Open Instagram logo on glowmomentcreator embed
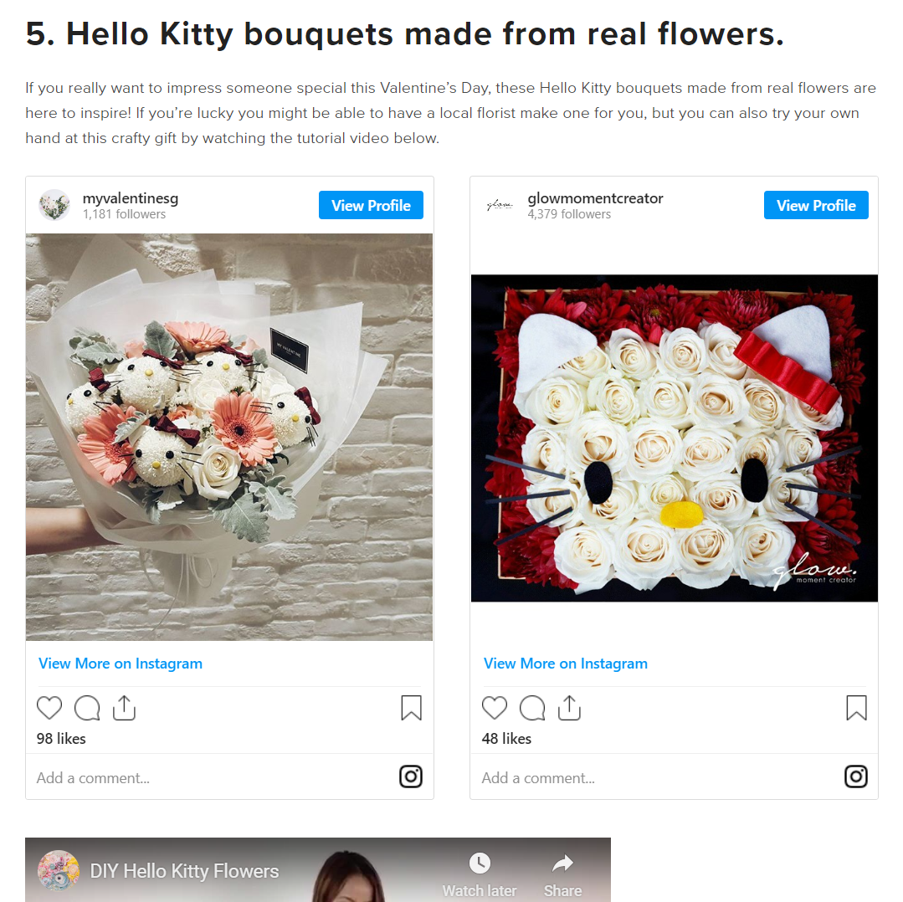 point(856,776)
